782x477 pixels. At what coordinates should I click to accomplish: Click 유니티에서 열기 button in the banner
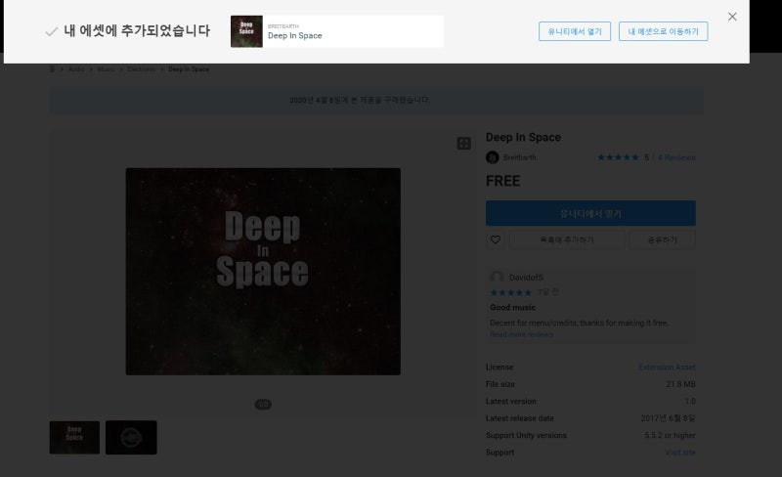point(575,31)
